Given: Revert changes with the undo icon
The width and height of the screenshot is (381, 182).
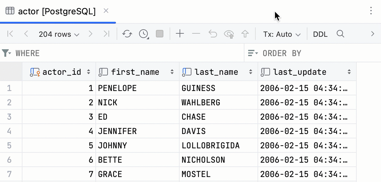Looking at the screenshot, I should tap(213, 34).
